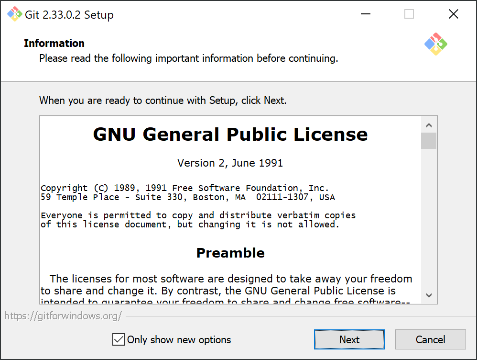Click the Version 2, June 1991 text
The height and width of the screenshot is (360, 477).
(230, 163)
